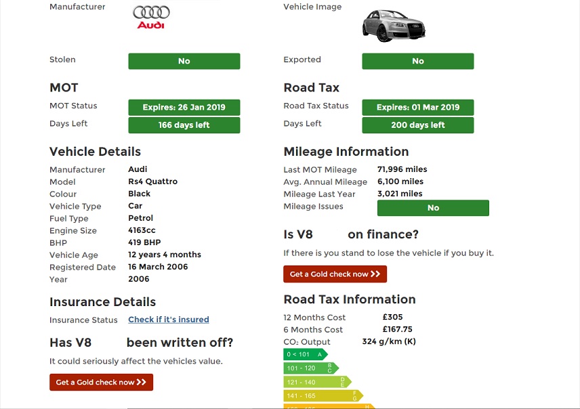Click the Stolen status 'No' badge
This screenshot has width=580, height=409.
[x=184, y=61]
